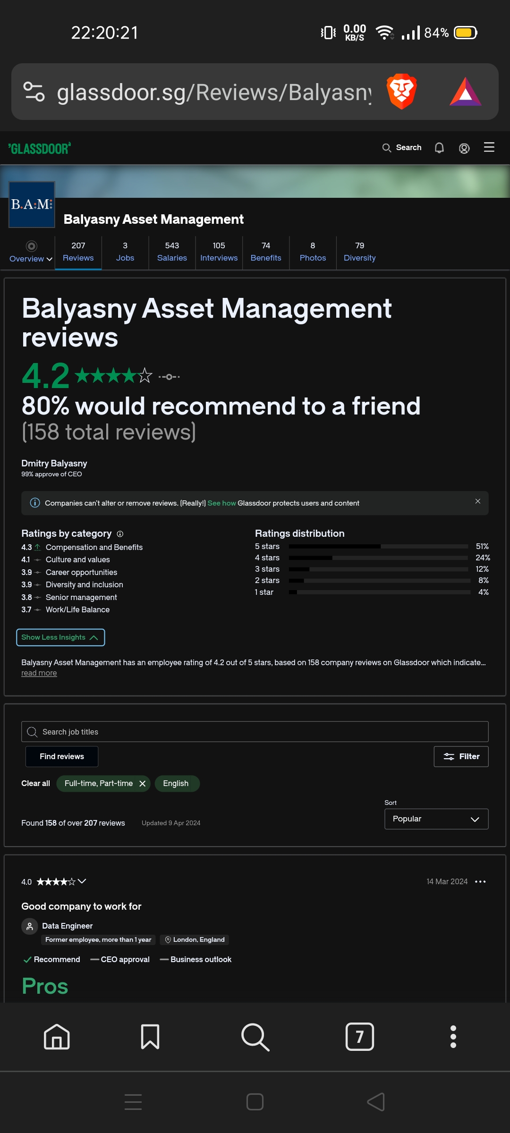Switch to the Reviews tab
Viewport: 510px width, 1133px height.
click(78, 252)
